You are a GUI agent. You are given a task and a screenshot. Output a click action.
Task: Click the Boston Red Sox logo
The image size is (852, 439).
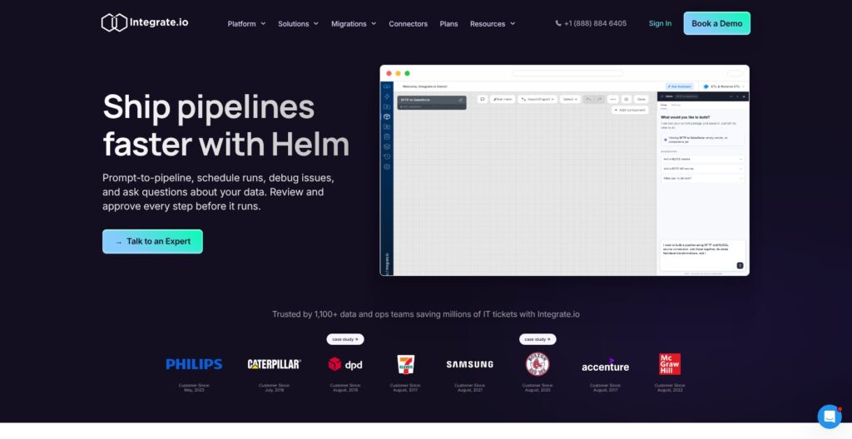coord(537,364)
